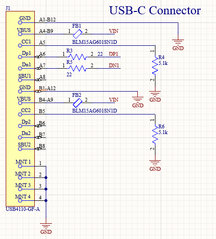
Task: Select the FB1 ferrite bead symbol
Action: tap(78, 34)
